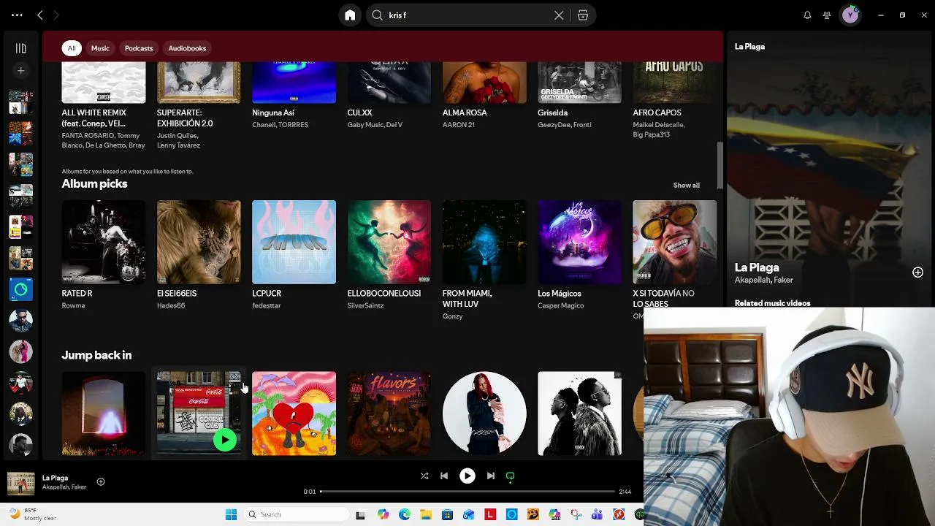Play the current track La Plaga

[467, 476]
